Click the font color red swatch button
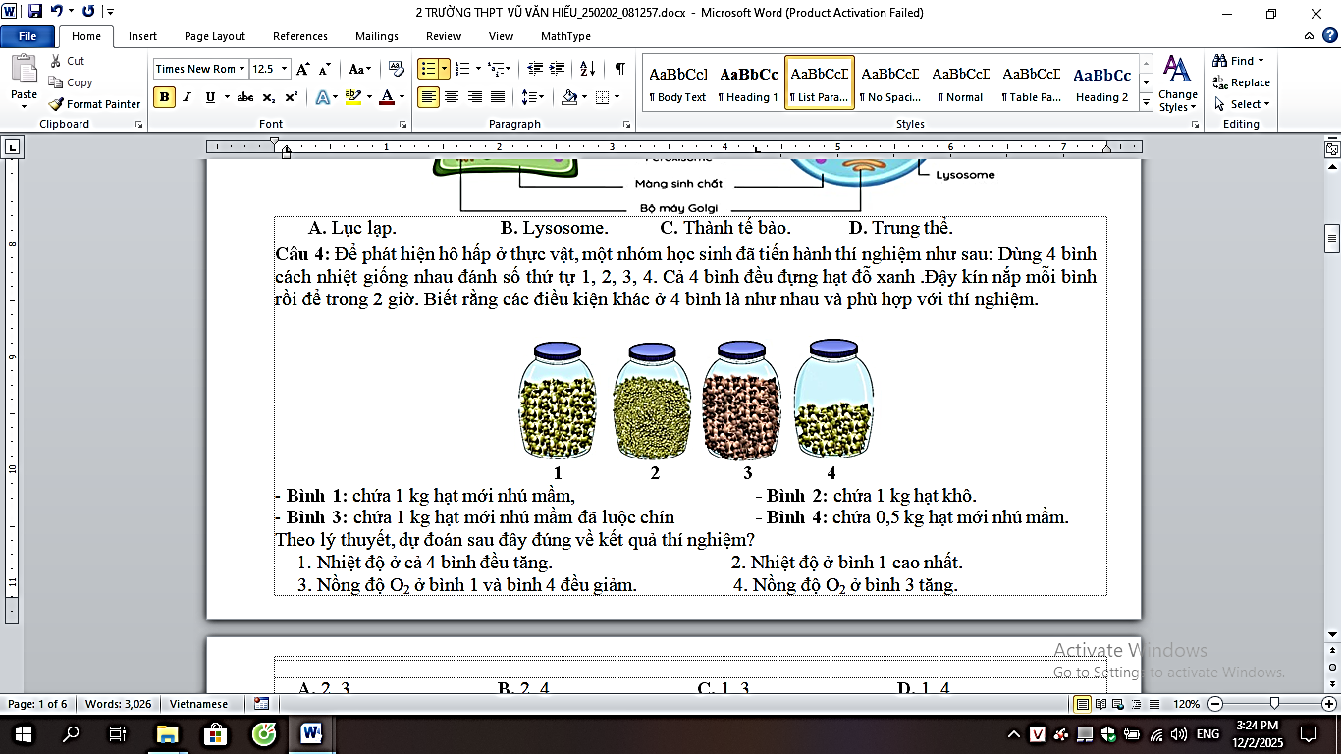Image resolution: width=1341 pixels, height=754 pixels. [x=386, y=97]
